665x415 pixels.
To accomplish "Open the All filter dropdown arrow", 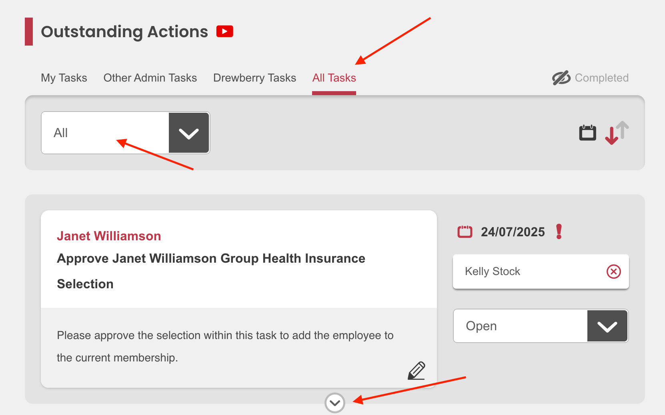I will (189, 133).
